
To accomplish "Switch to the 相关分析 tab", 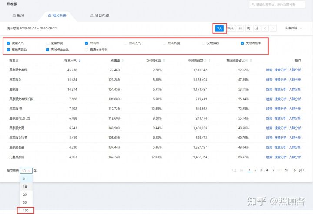I will point(57,16).
